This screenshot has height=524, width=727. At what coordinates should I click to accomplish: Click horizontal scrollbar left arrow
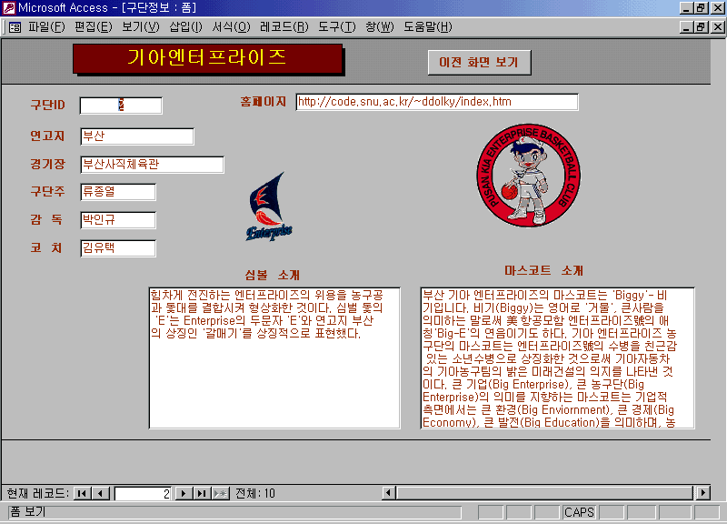pos(389,492)
